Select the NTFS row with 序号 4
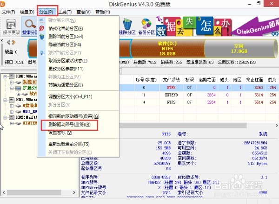The image size is (279, 204). [199, 102]
